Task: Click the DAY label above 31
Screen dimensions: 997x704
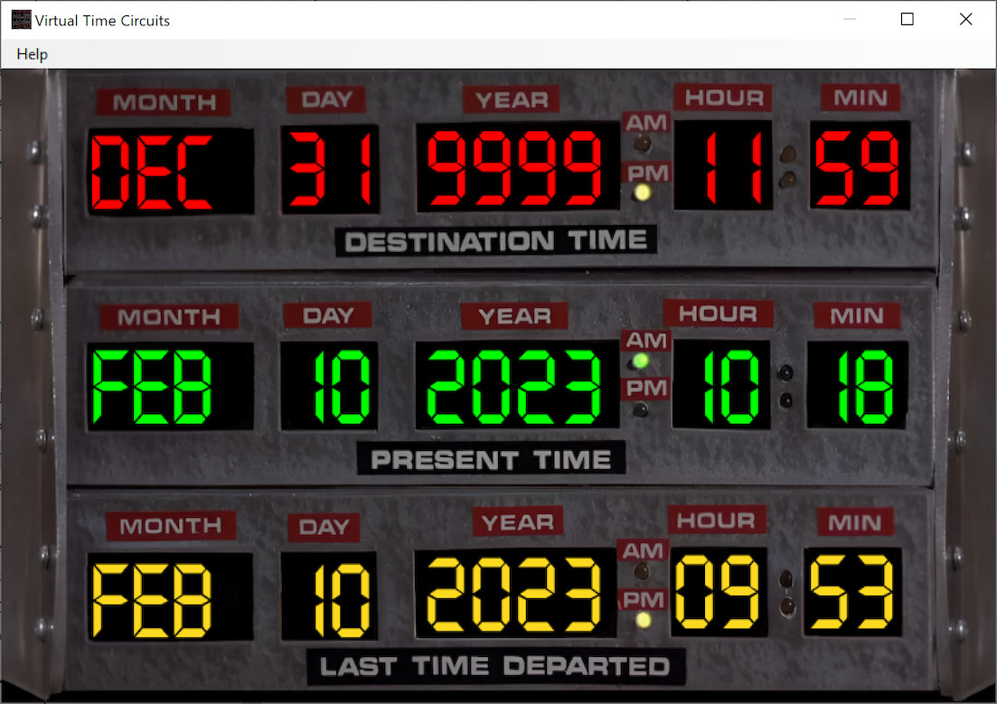Action: coord(326,99)
